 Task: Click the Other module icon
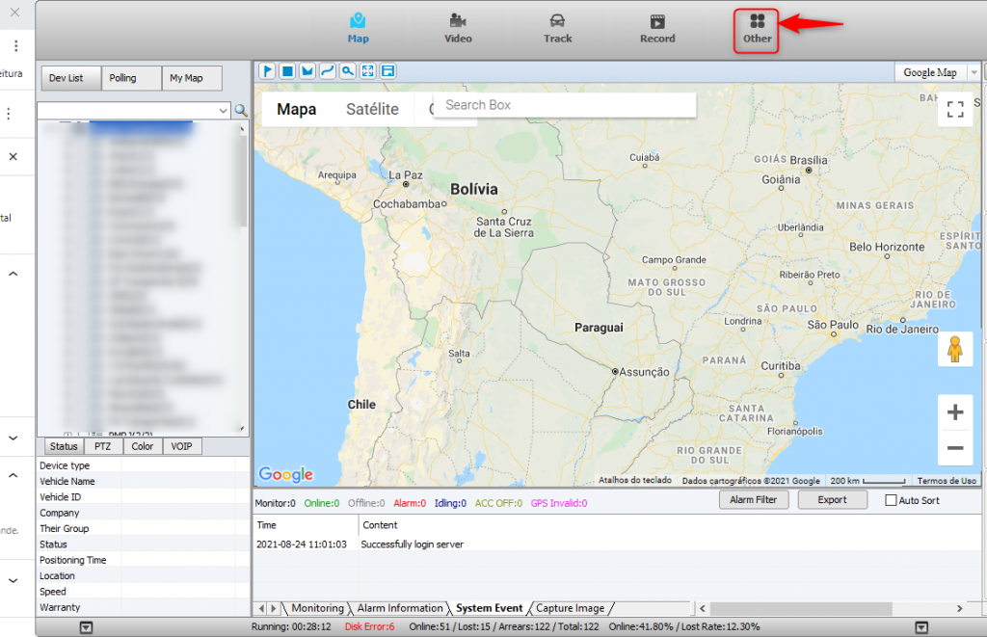(757, 29)
